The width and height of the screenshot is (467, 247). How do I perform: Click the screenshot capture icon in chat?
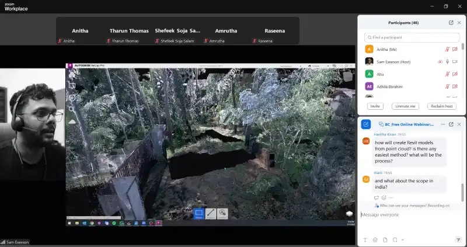[395, 239]
